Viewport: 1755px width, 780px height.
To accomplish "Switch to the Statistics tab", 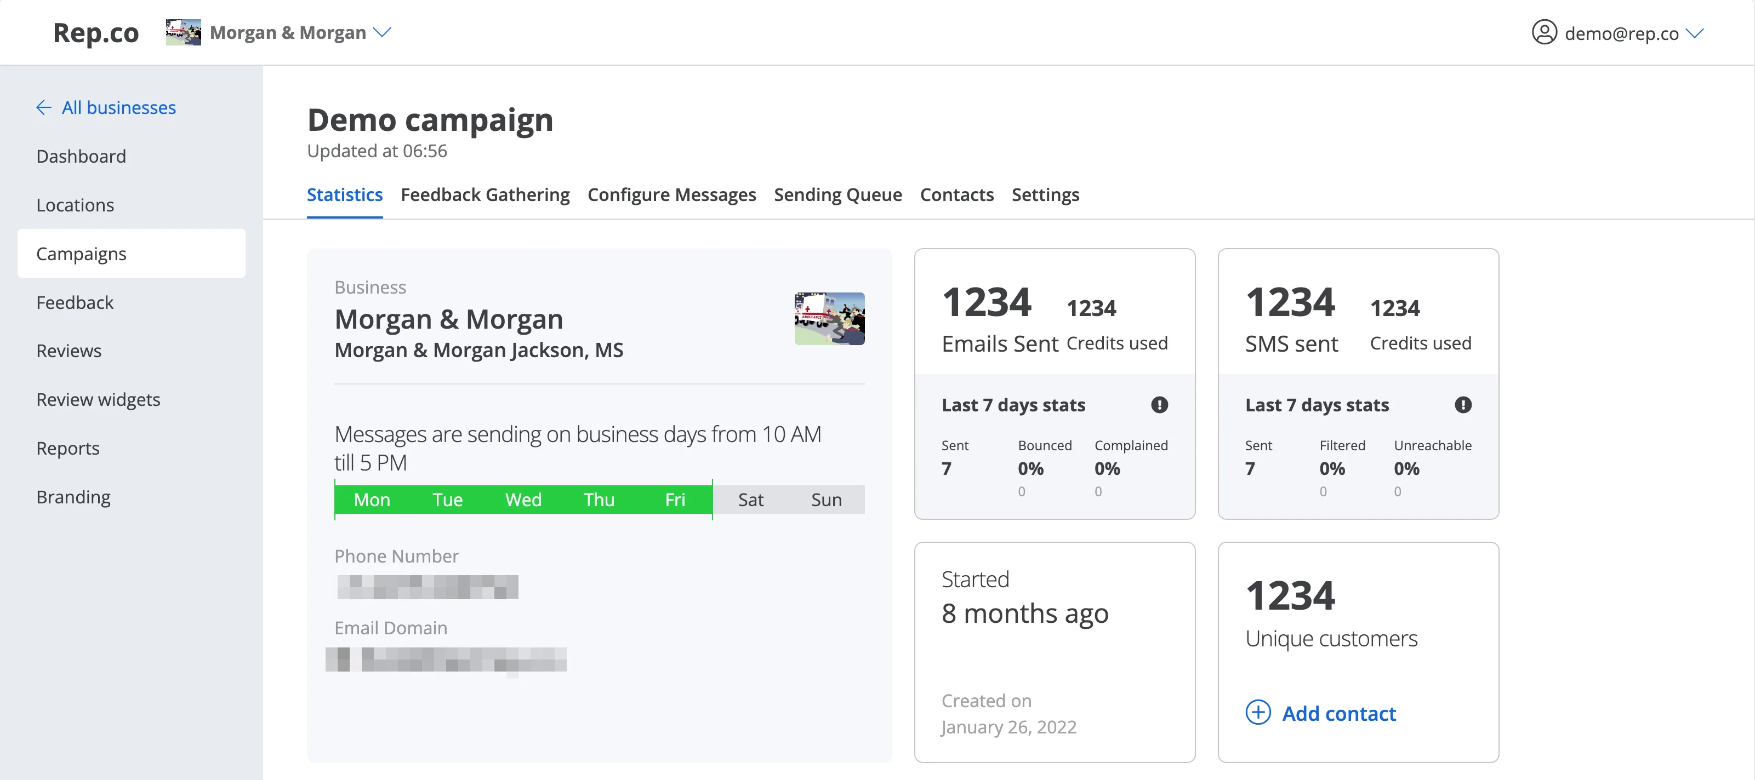I will click(345, 194).
